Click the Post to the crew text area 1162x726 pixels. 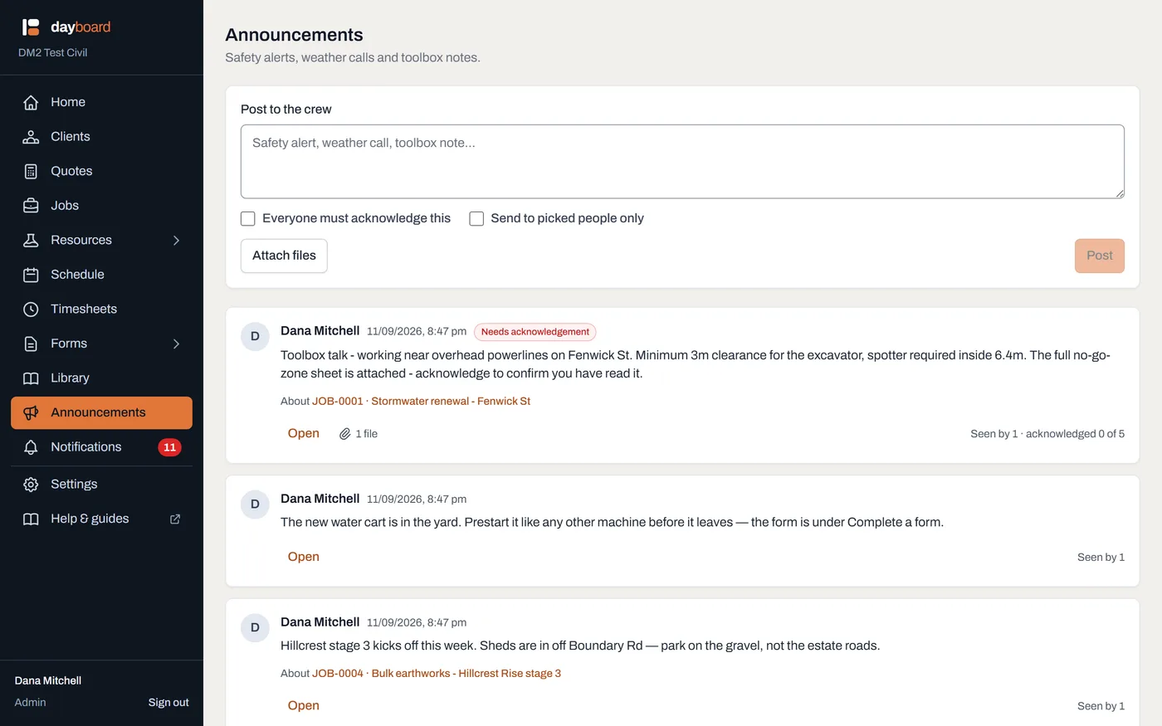682,162
